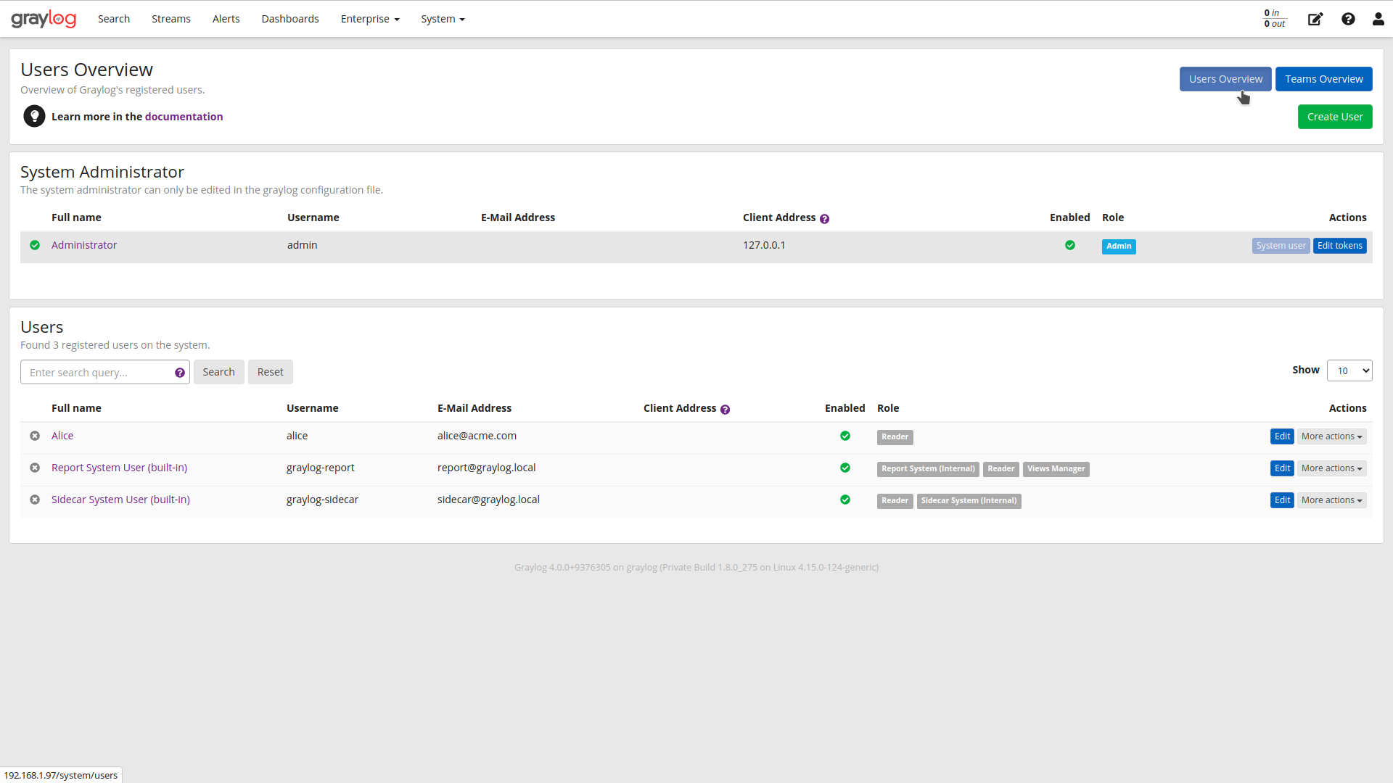Click Edit tokens for Administrator
This screenshot has height=783, width=1393.
click(x=1339, y=246)
